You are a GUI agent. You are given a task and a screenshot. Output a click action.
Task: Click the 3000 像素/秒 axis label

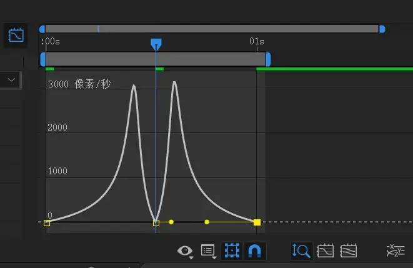(79, 84)
